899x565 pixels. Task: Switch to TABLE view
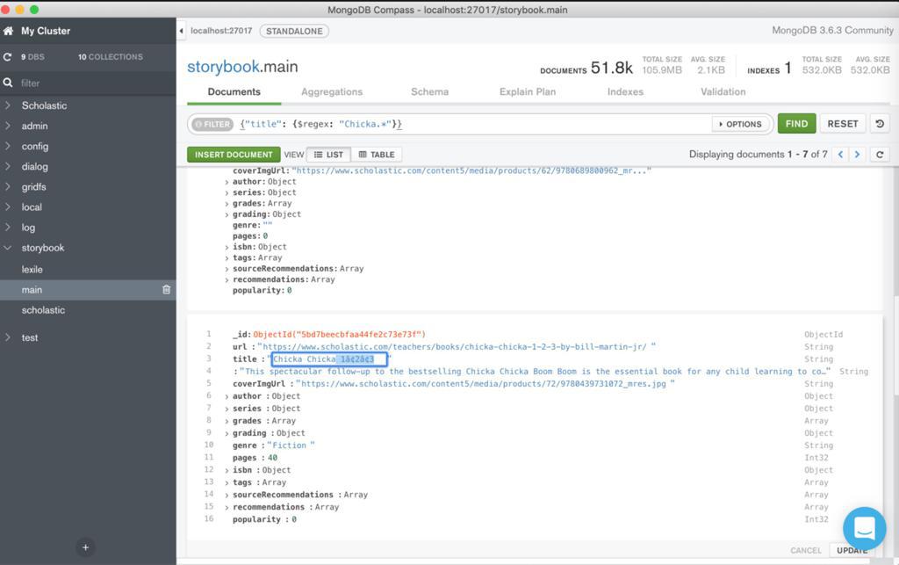(377, 155)
